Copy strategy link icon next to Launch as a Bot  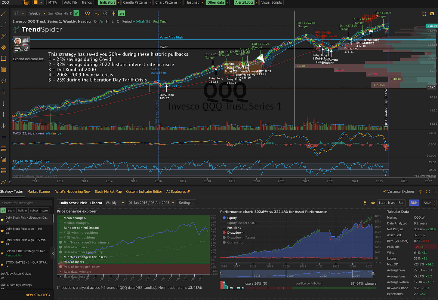point(373,203)
